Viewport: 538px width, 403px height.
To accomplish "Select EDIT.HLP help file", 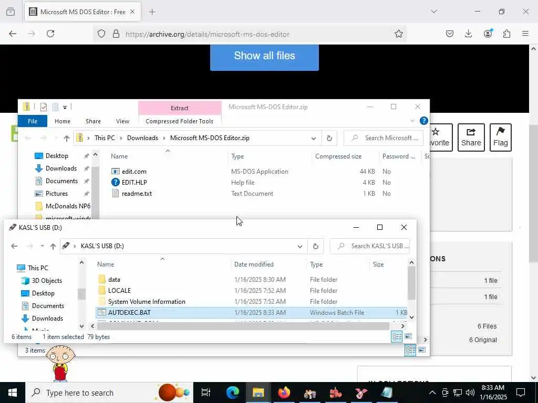I will coord(134,182).
